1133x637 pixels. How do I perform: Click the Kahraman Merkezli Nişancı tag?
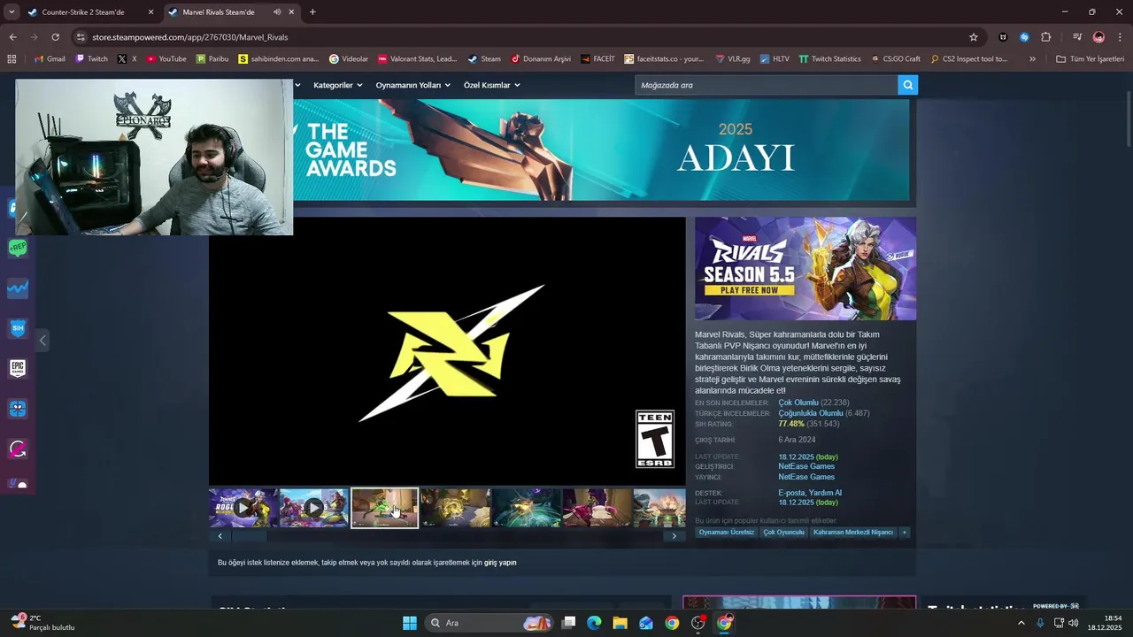[x=853, y=533]
